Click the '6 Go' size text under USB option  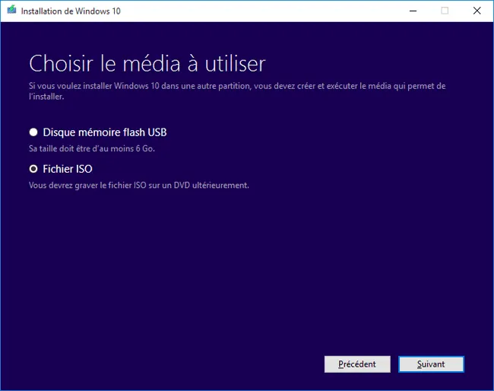tap(145, 148)
